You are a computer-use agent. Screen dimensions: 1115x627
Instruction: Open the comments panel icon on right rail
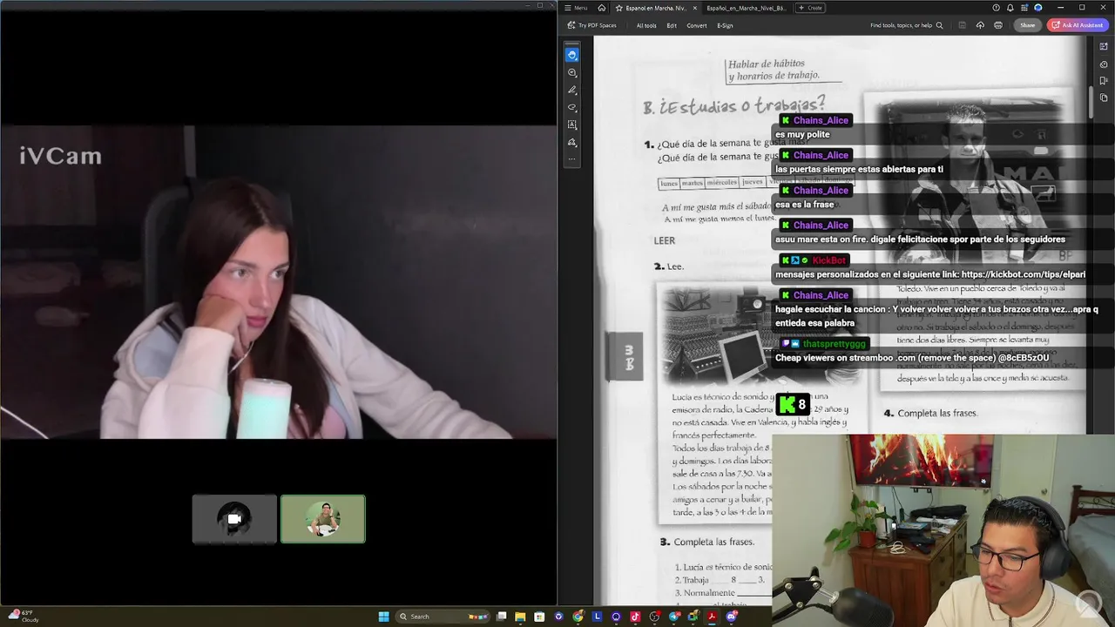click(1104, 64)
